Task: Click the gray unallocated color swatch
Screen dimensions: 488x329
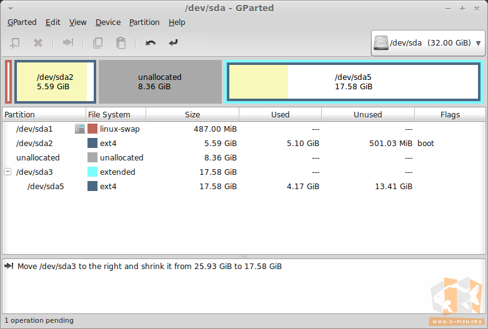Action: point(92,157)
